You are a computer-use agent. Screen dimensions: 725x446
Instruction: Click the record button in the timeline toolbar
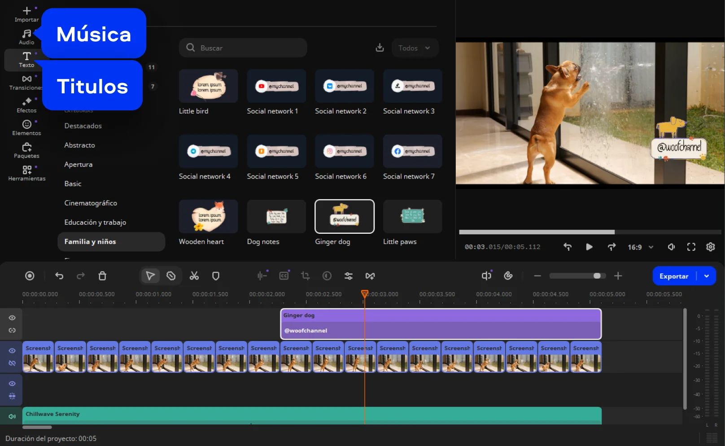pyautogui.click(x=30, y=276)
